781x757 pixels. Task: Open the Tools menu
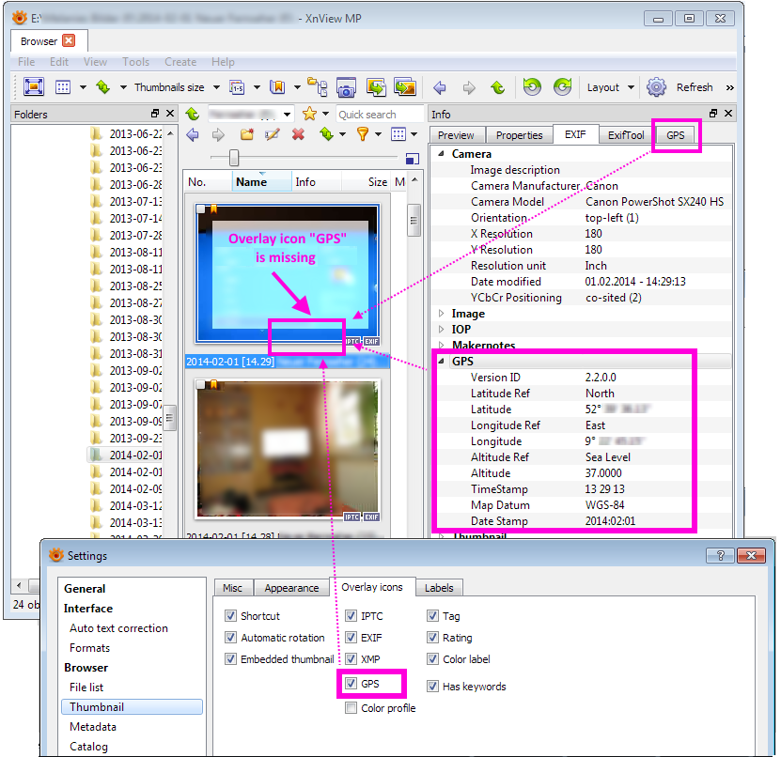coord(135,62)
